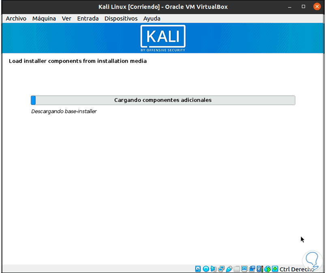Click the network adapters status icon
The height and width of the screenshot is (273, 326).
pos(221,269)
